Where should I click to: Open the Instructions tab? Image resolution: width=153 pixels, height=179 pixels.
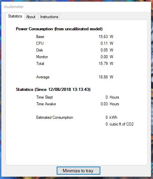[x=49, y=17]
